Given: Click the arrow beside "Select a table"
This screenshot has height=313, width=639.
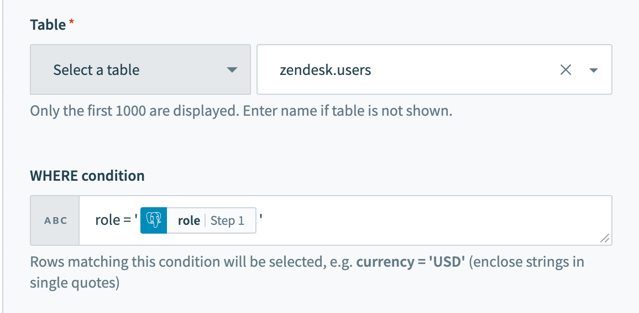Looking at the screenshot, I should tap(232, 70).
